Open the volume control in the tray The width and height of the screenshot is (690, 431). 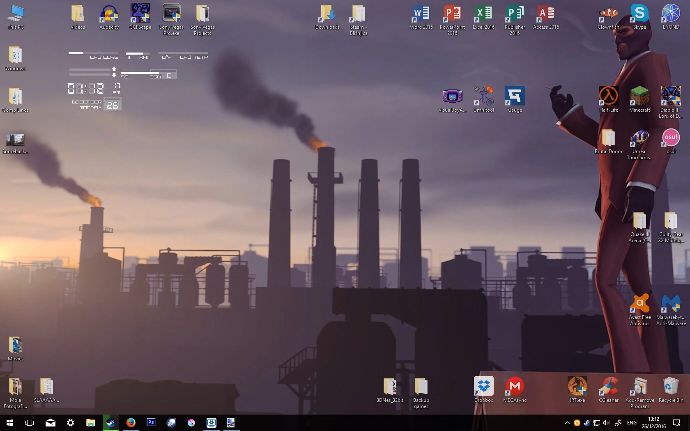pos(606,423)
